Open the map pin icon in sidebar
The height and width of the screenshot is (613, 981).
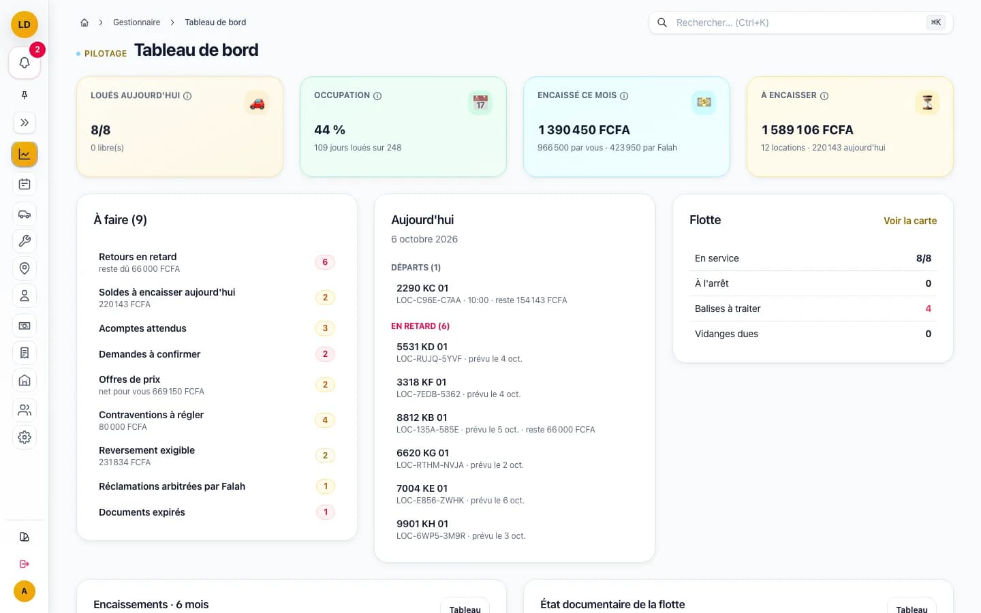click(x=25, y=268)
